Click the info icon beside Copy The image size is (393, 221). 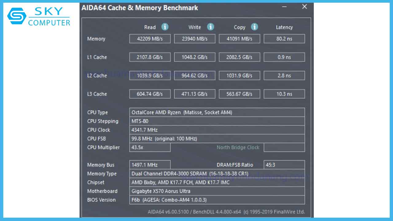(255, 27)
